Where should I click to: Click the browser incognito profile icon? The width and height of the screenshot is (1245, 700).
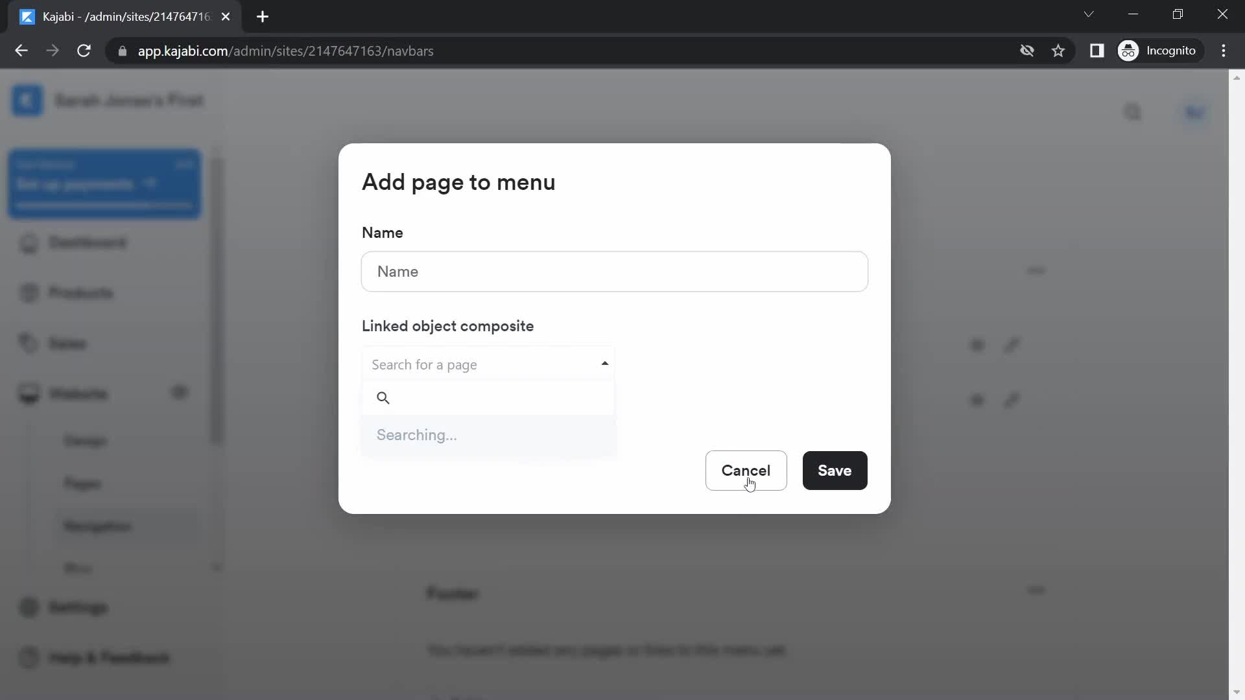[1130, 51]
